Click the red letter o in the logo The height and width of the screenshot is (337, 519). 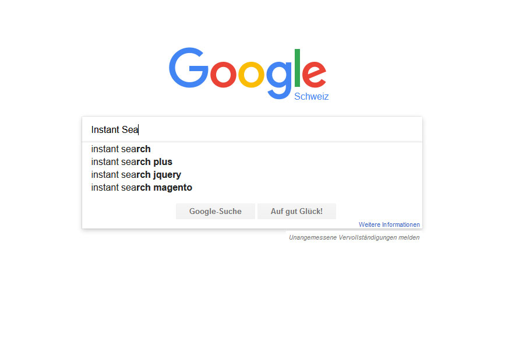(x=224, y=74)
